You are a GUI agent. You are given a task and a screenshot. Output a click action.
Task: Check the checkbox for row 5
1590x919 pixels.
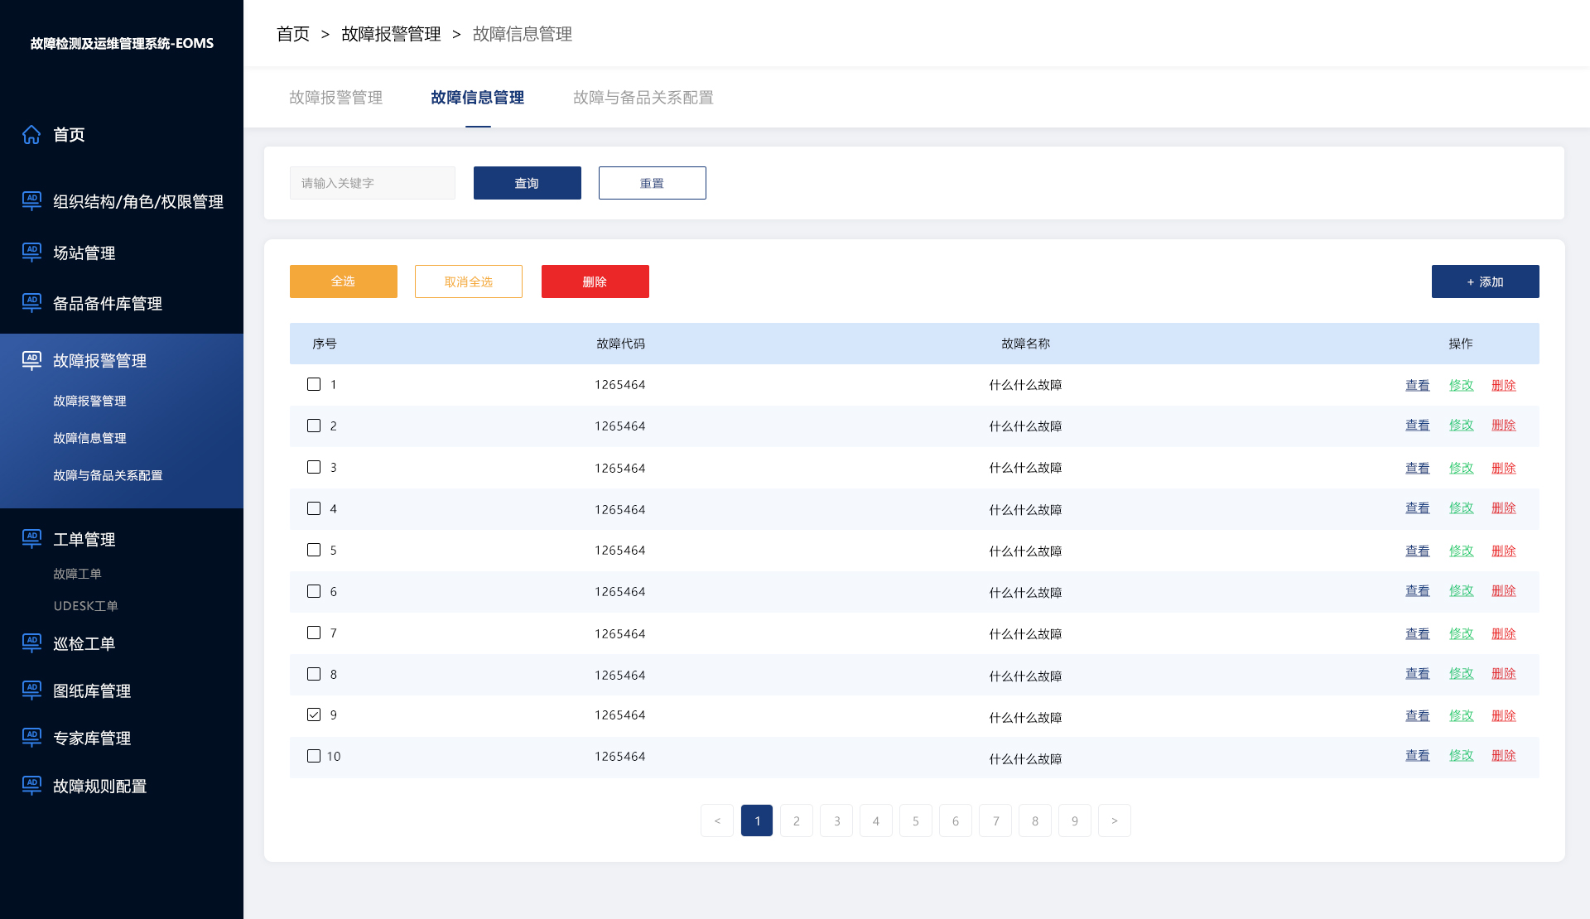pyautogui.click(x=314, y=550)
